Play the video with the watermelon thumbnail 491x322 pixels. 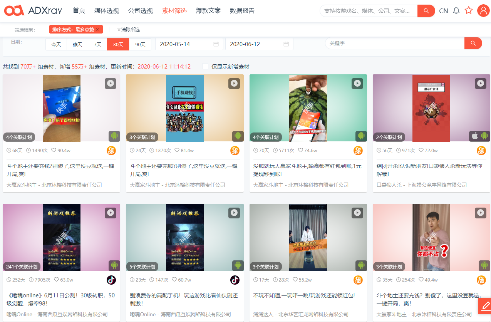click(357, 83)
